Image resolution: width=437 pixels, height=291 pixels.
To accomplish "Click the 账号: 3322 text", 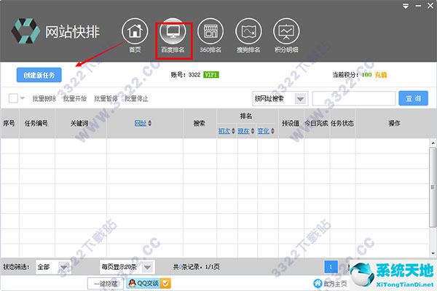I will (x=186, y=75).
